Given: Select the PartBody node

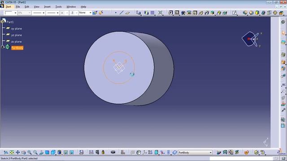Looking at the screenshot, I should pos(17,48).
